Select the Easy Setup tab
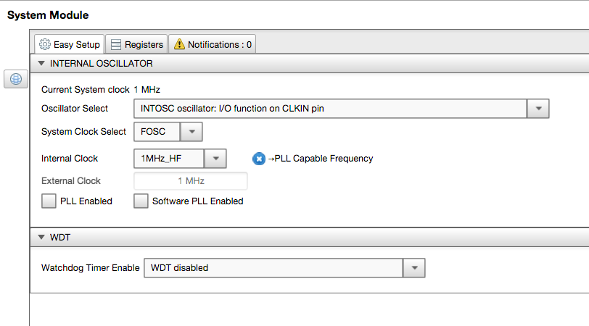 (x=69, y=44)
